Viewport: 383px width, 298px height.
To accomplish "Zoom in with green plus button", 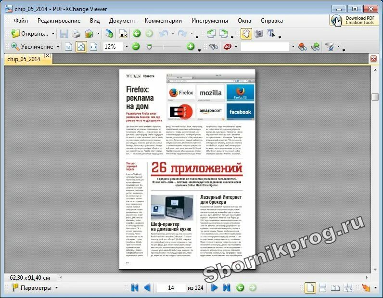I will point(191,46).
